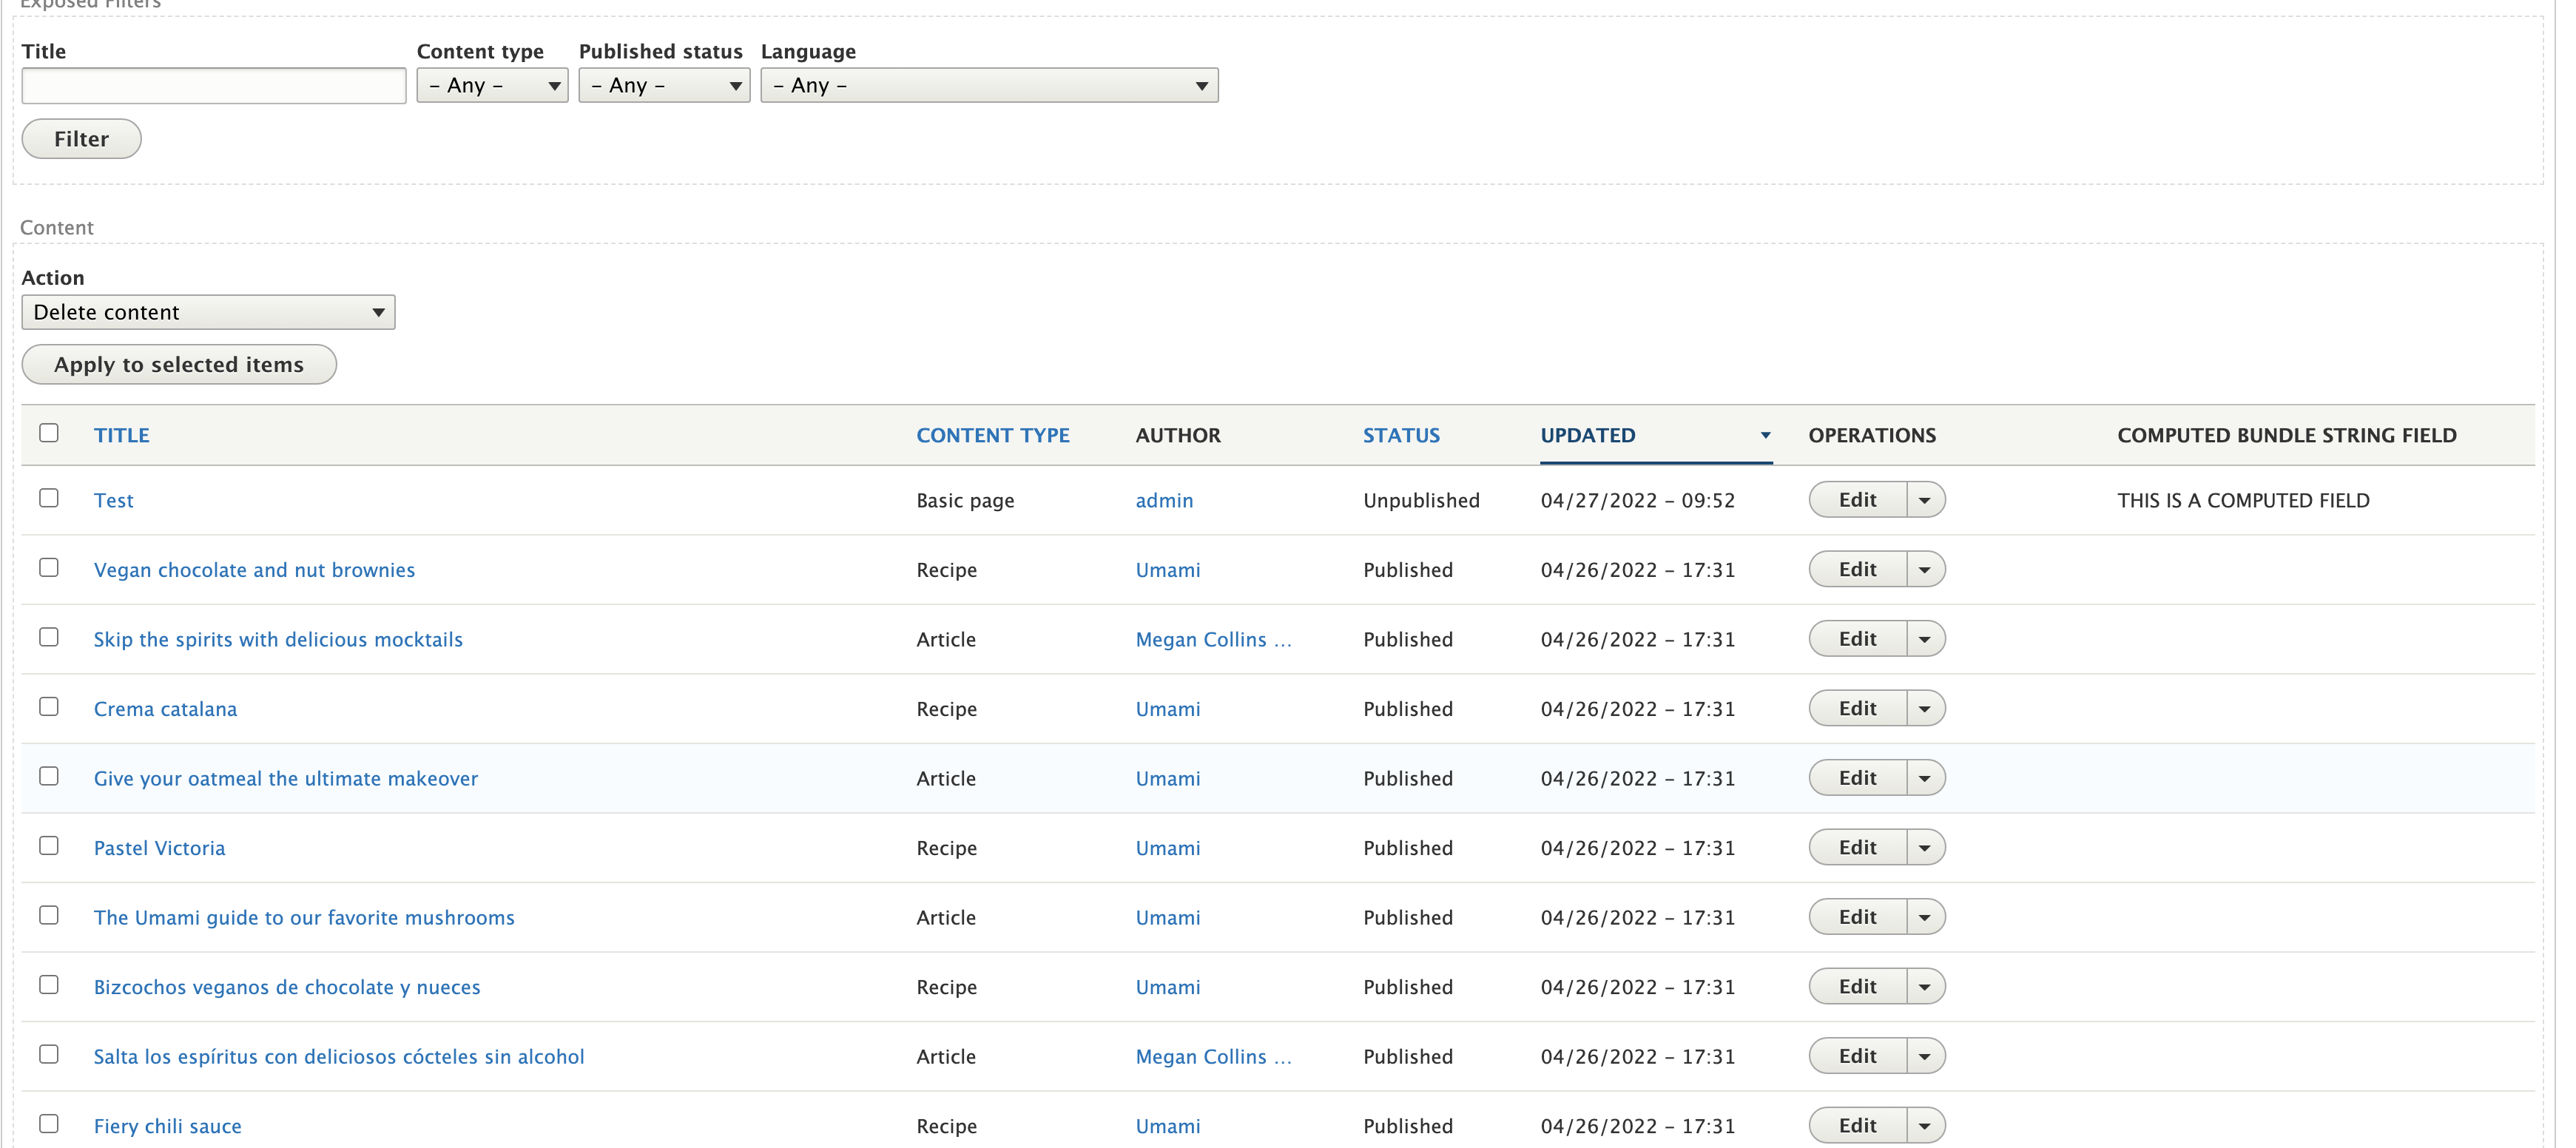
Task: Sort the table by Title column
Action: [121, 435]
